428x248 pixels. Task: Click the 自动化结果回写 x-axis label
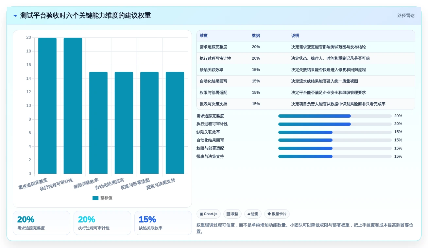pyautogui.click(x=110, y=184)
